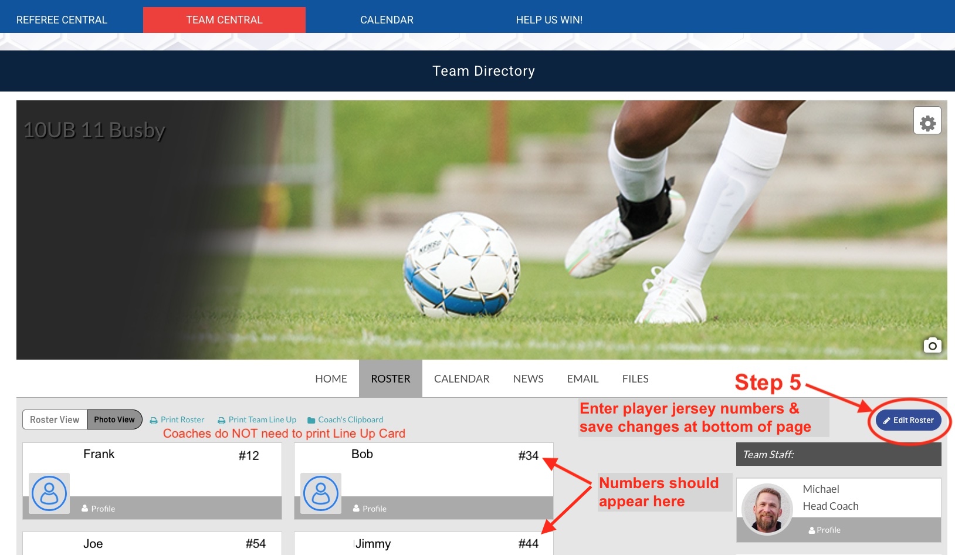Click Michael Head Coach photo thumbnail
This screenshot has width=955, height=555.
coord(767,509)
